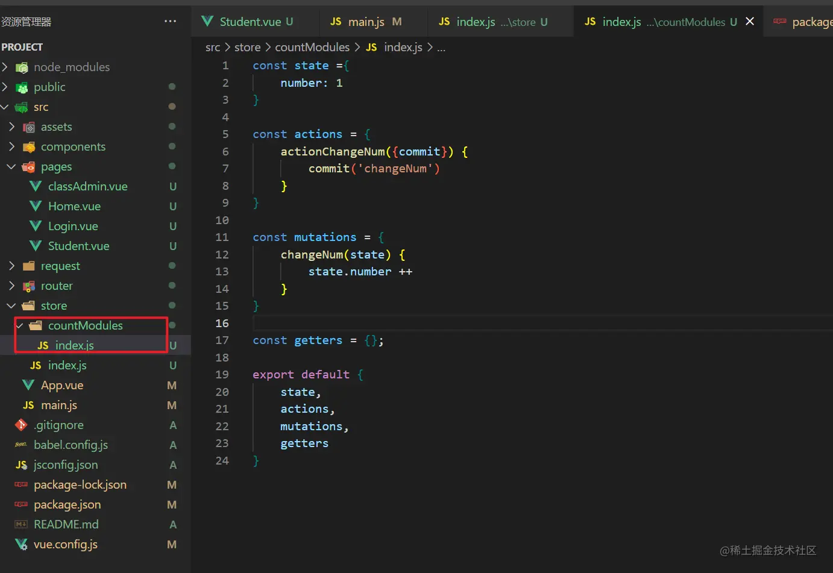Click the components folder icon
Screen dimensions: 833x573
(29, 147)
